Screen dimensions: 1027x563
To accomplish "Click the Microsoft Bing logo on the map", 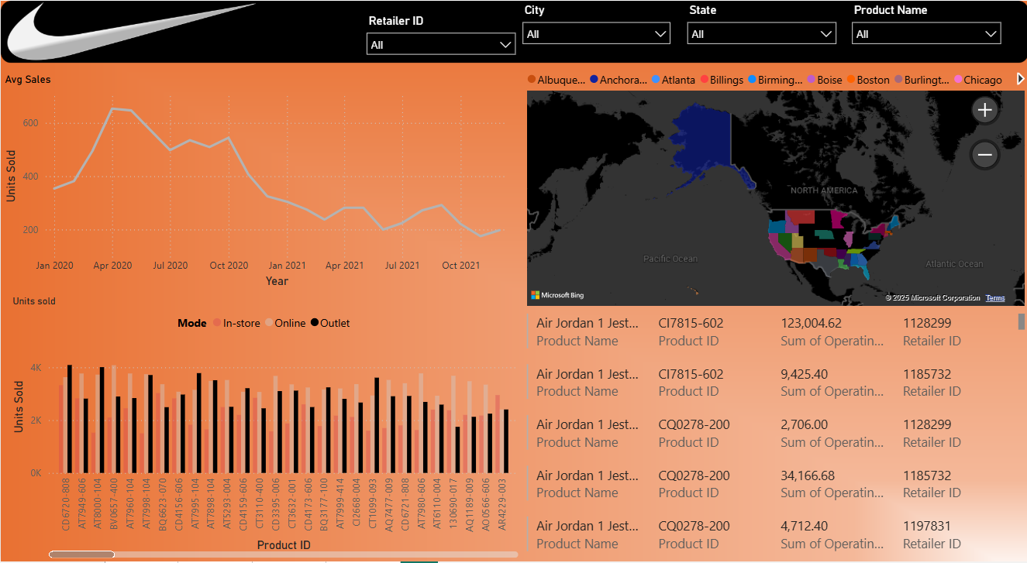I will pyautogui.click(x=557, y=294).
